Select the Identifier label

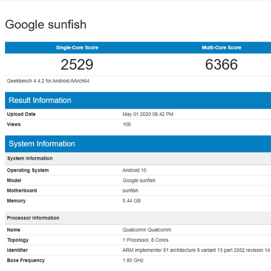click(17, 250)
